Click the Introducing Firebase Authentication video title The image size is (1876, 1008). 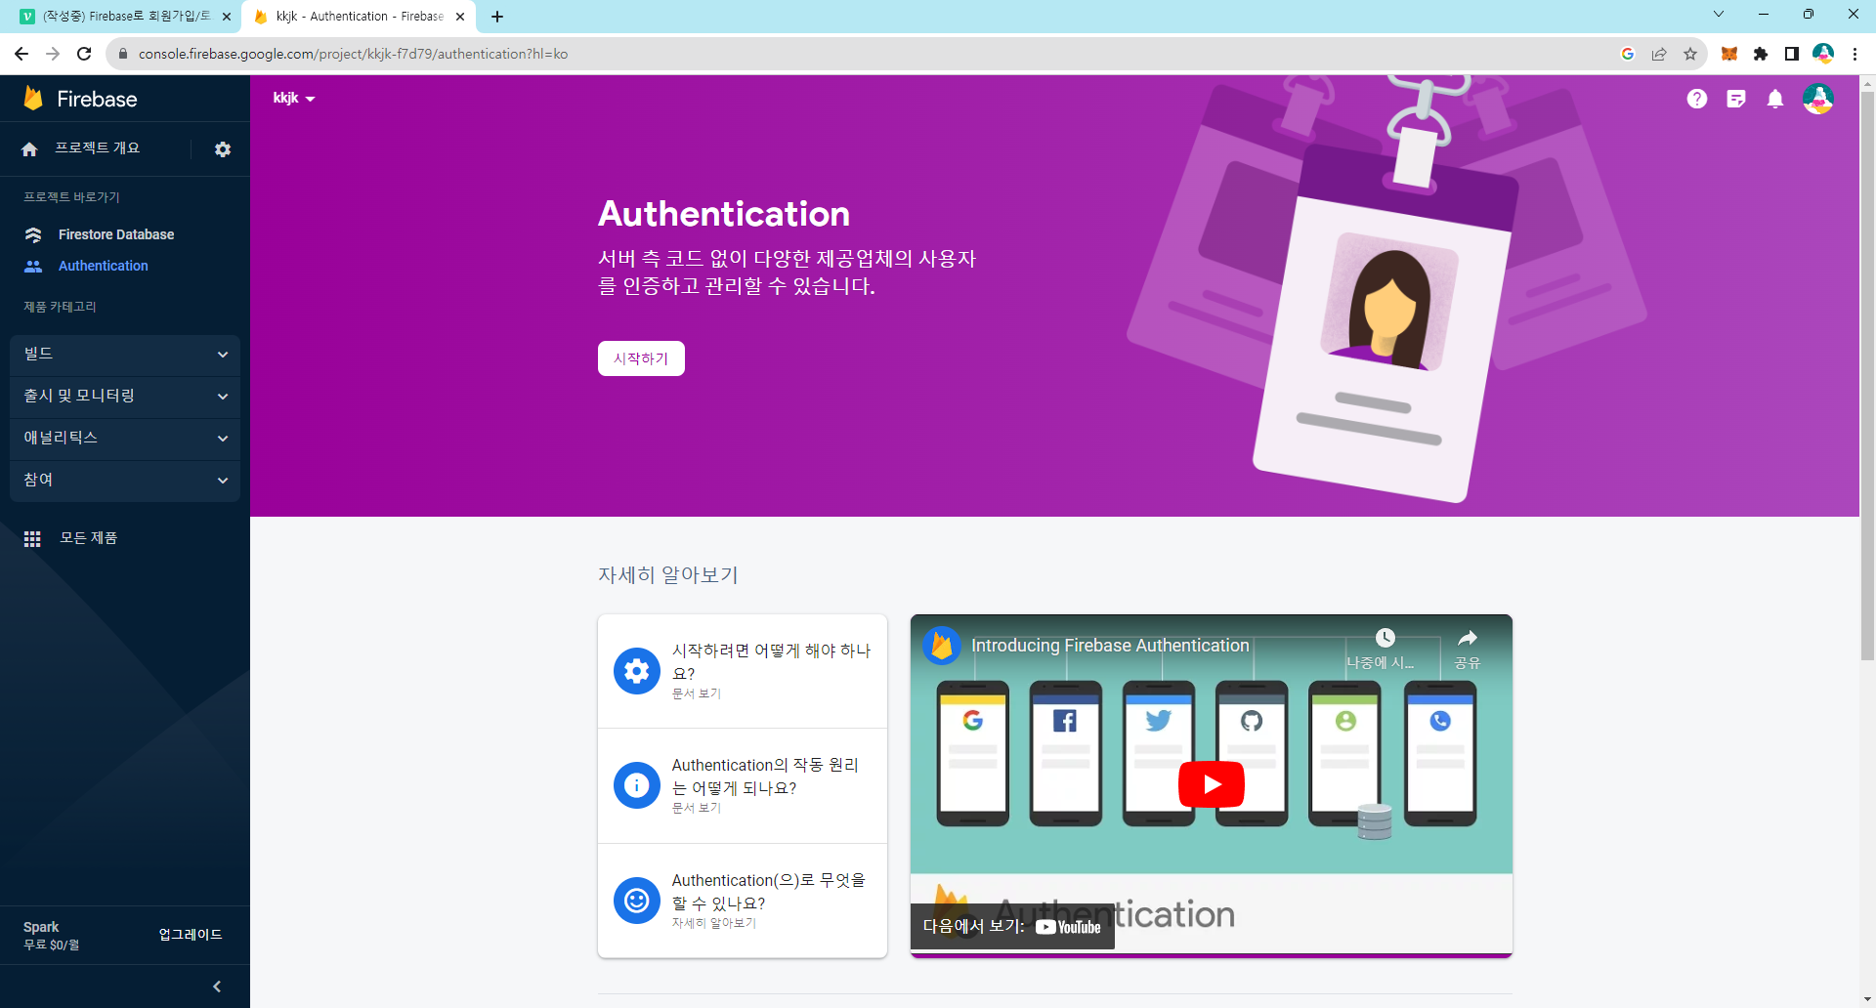tap(1110, 646)
